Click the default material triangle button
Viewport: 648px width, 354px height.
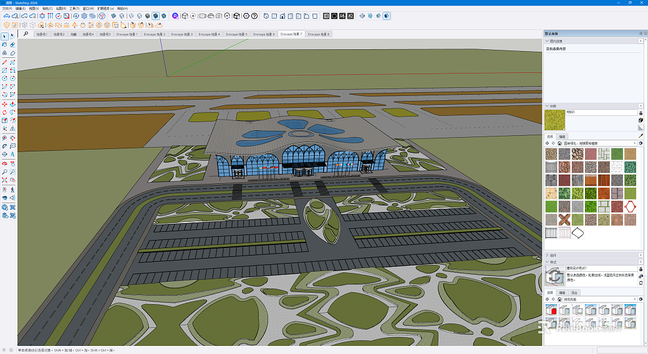641,128
